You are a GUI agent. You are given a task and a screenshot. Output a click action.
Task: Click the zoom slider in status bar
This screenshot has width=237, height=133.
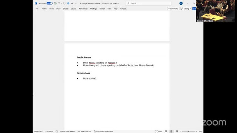tap(188, 132)
